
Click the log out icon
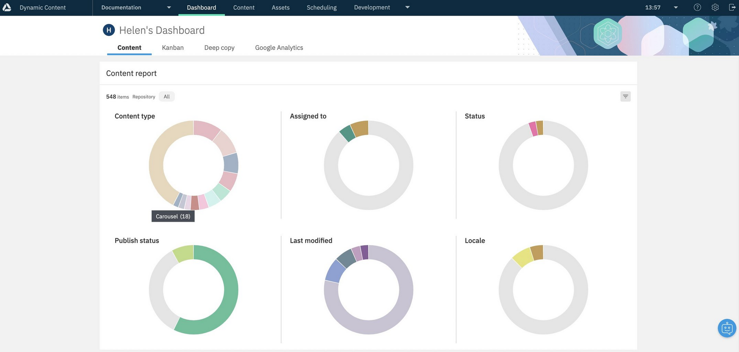coord(732,7)
